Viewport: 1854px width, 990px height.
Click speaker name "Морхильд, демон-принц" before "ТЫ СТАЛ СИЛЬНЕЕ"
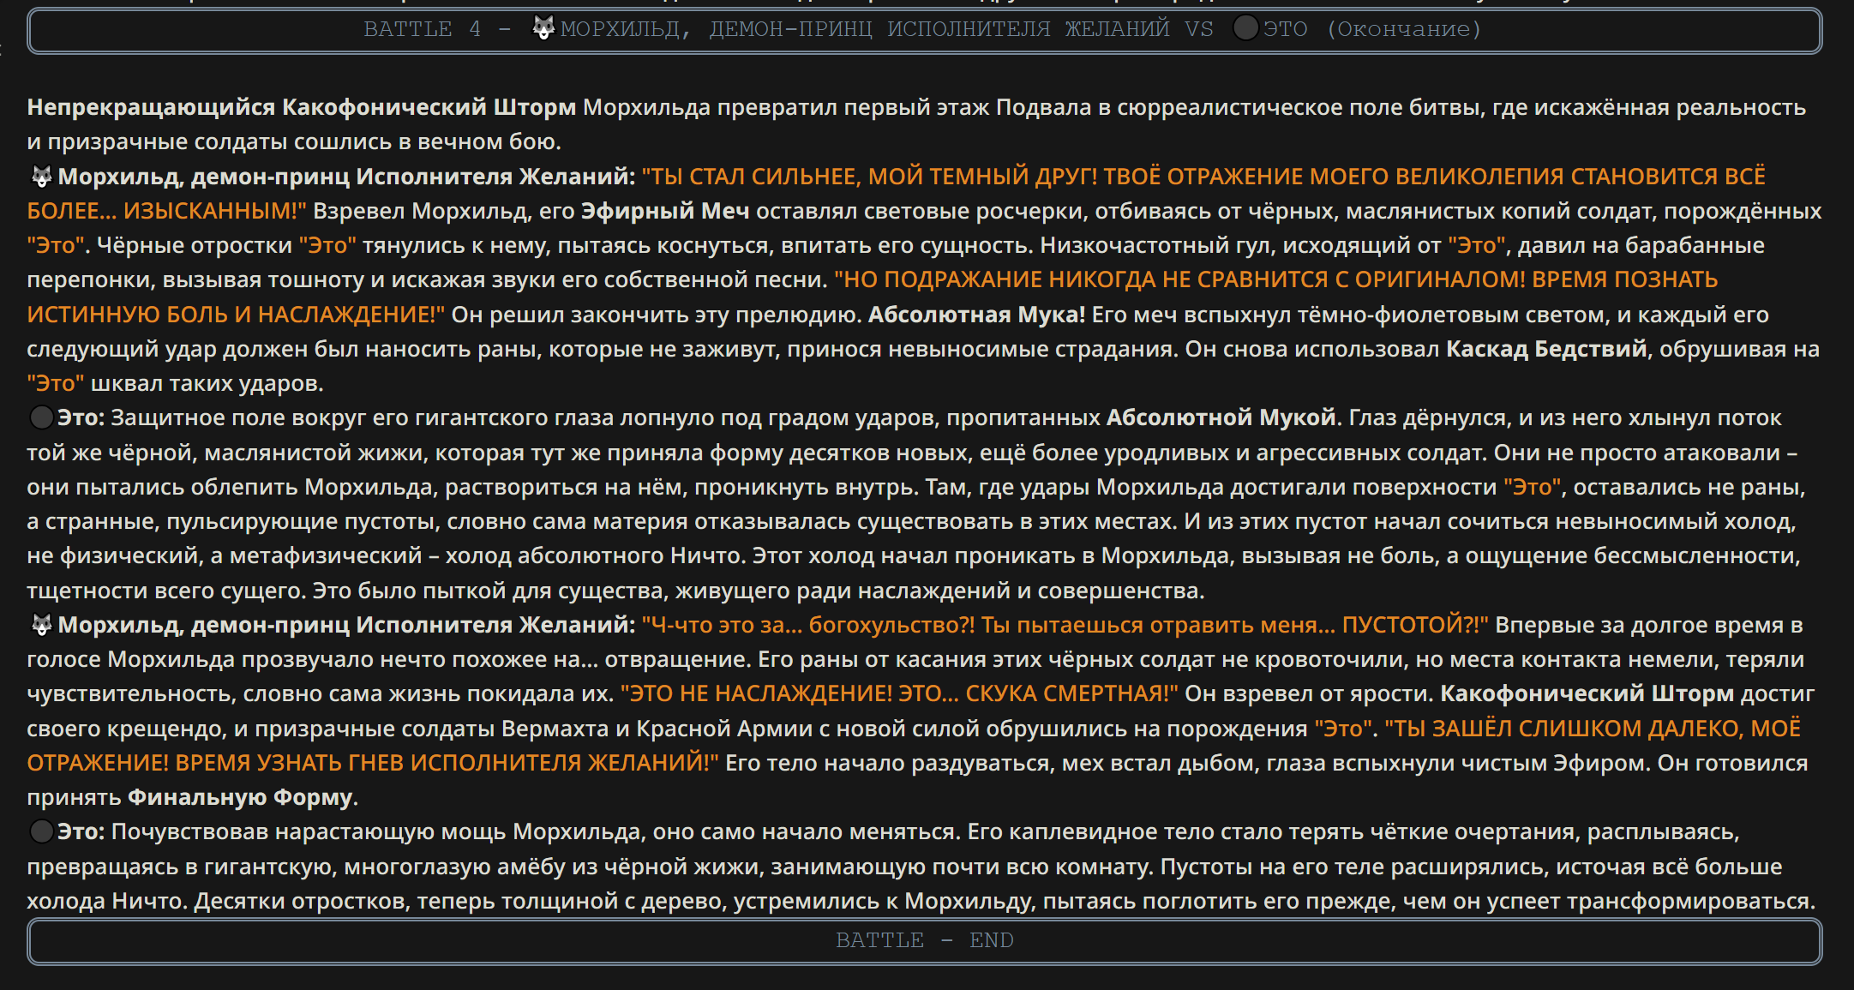coord(204,177)
